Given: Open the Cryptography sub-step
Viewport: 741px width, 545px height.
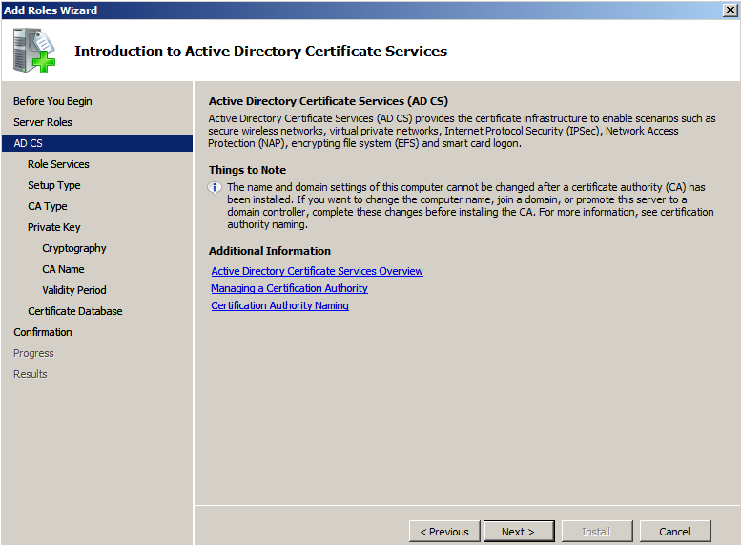Looking at the screenshot, I should point(74,248).
